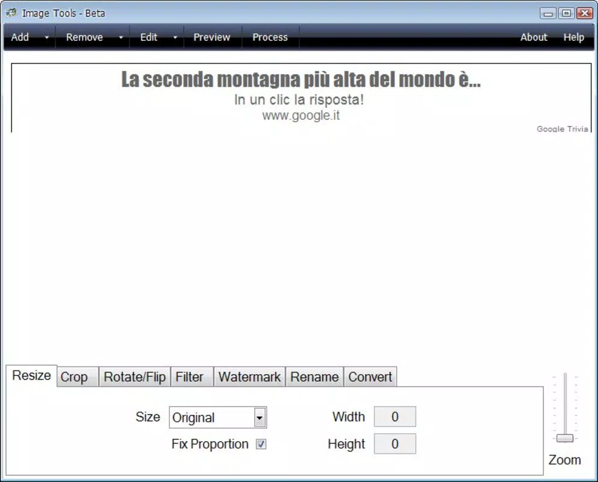Expand the Add dropdown arrow
The width and height of the screenshot is (598, 482).
(x=47, y=37)
